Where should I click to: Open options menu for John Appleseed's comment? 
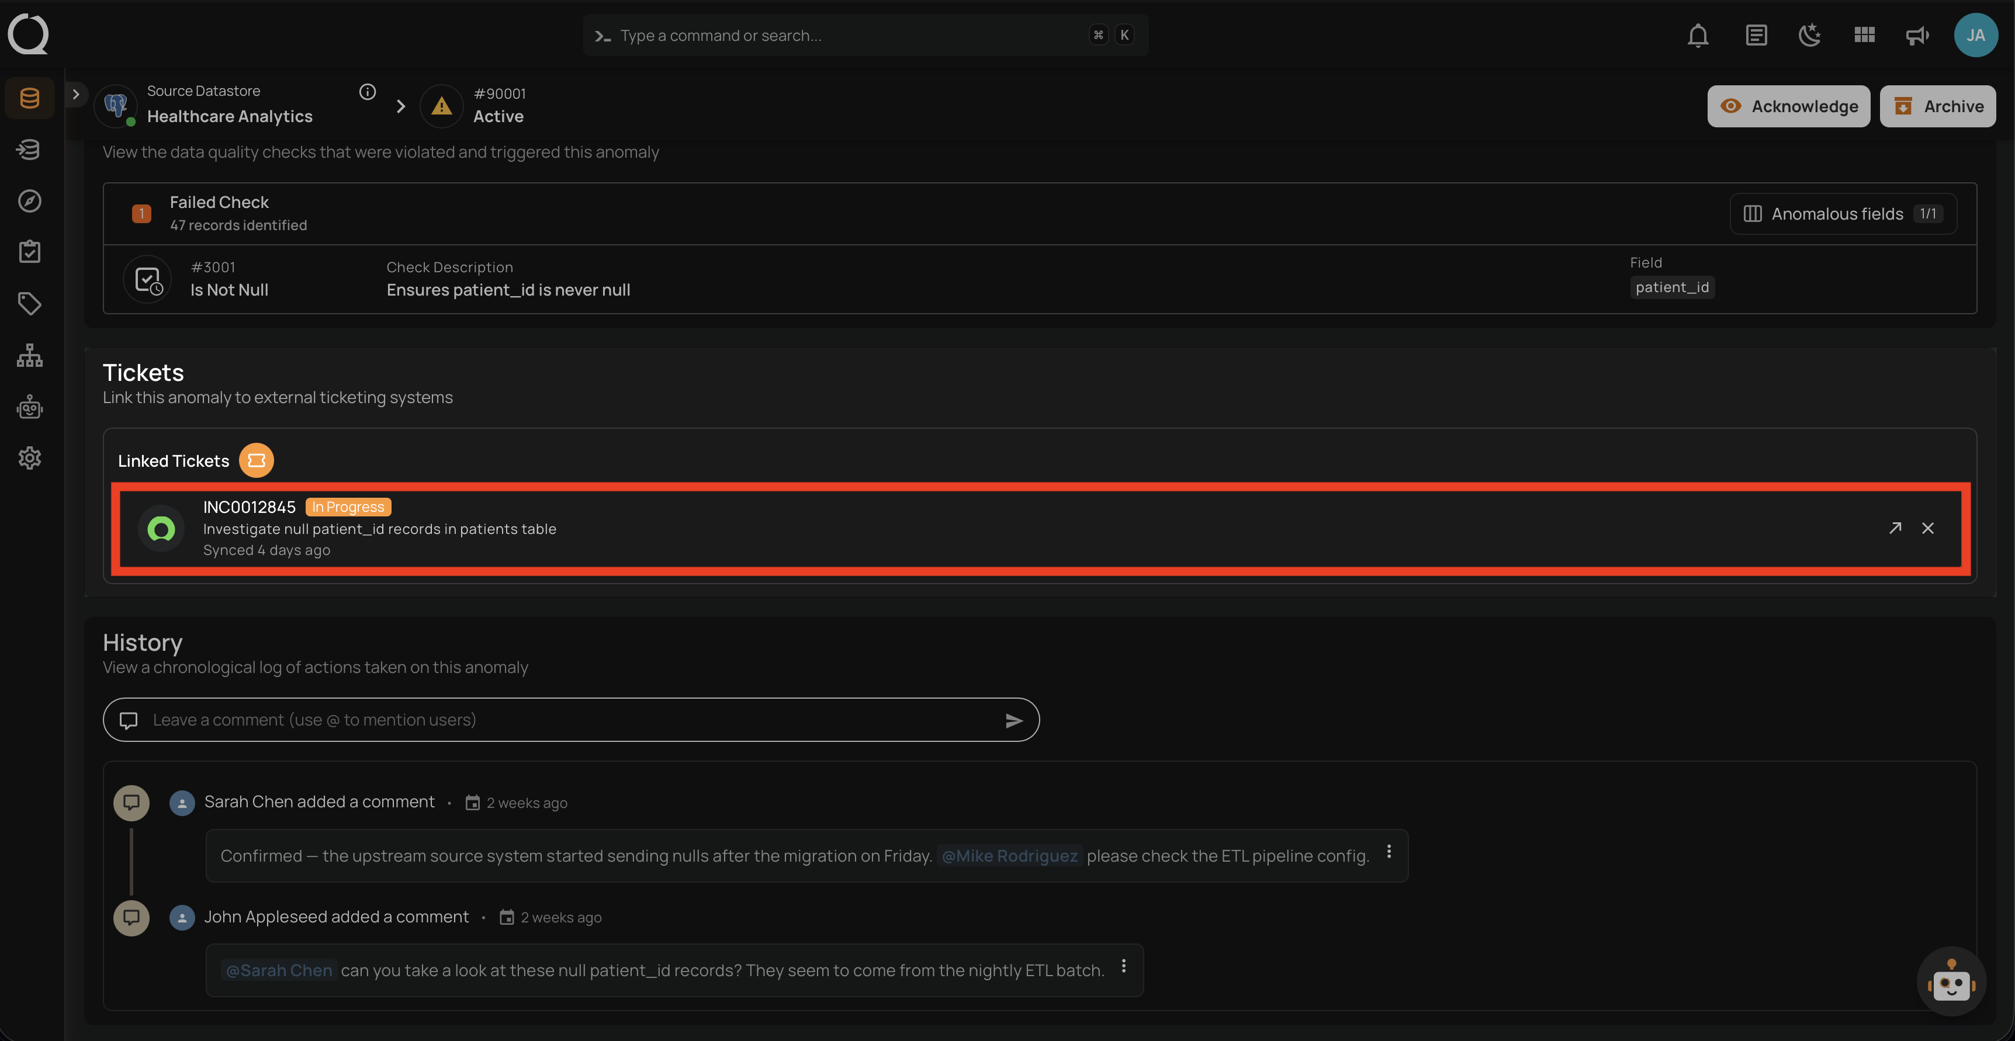1123,967
